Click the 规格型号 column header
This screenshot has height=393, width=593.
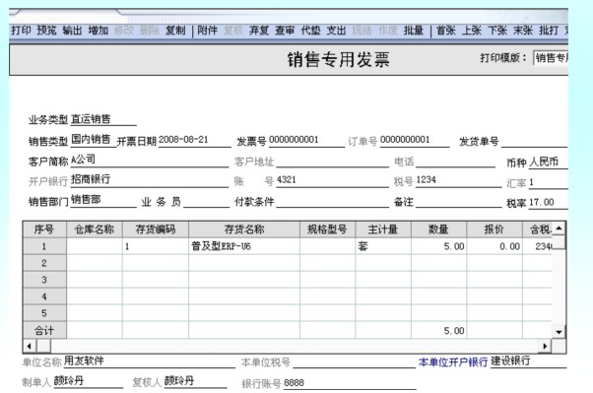[x=327, y=229]
